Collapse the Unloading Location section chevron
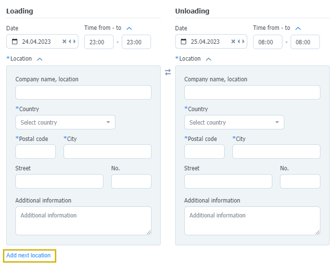331x267 pixels. click(x=209, y=59)
